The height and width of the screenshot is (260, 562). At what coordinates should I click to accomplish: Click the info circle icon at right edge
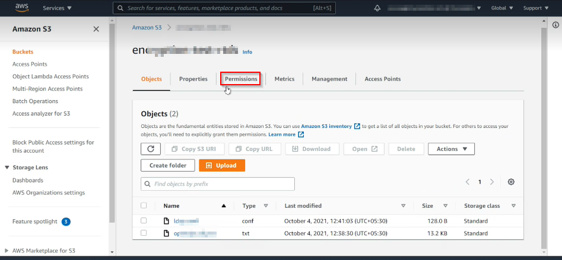coord(555,25)
